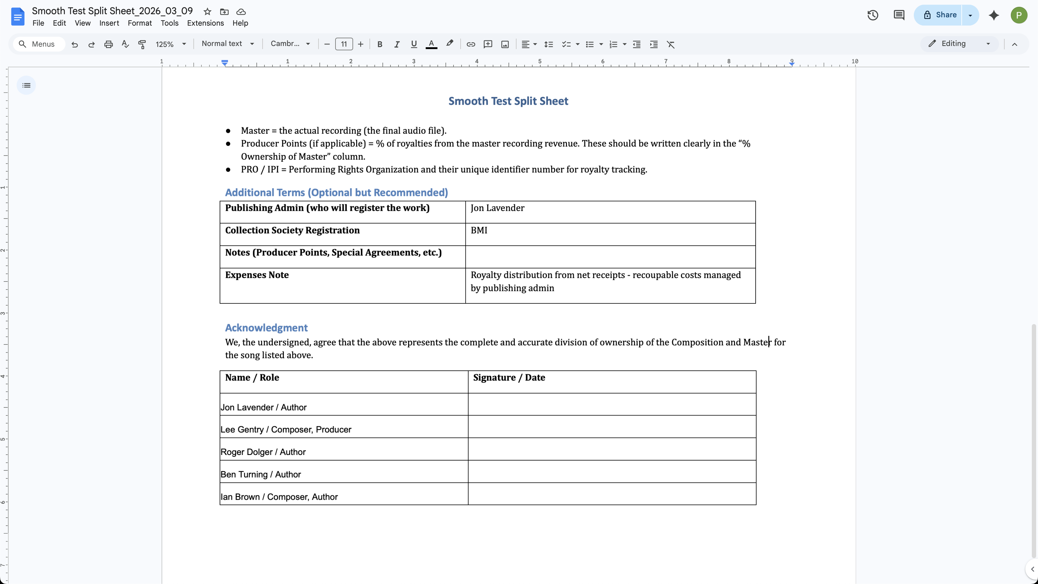
Task: Click the Share button
Action: (x=940, y=15)
